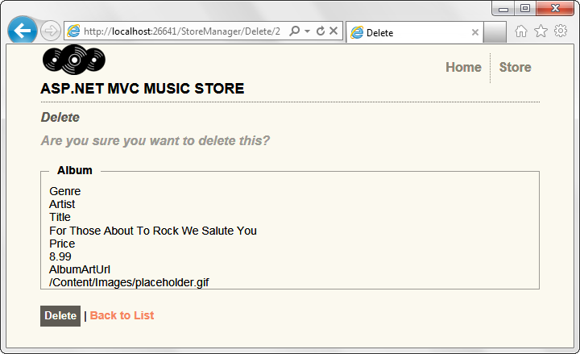This screenshot has width=580, height=354.
Task: Open a new tab button
Action: coord(495,32)
